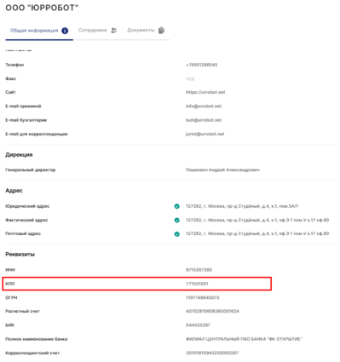This screenshot has height=362, width=340.
Task: Click green verified checkmark beside Юридический адрес
Action: (x=176, y=206)
